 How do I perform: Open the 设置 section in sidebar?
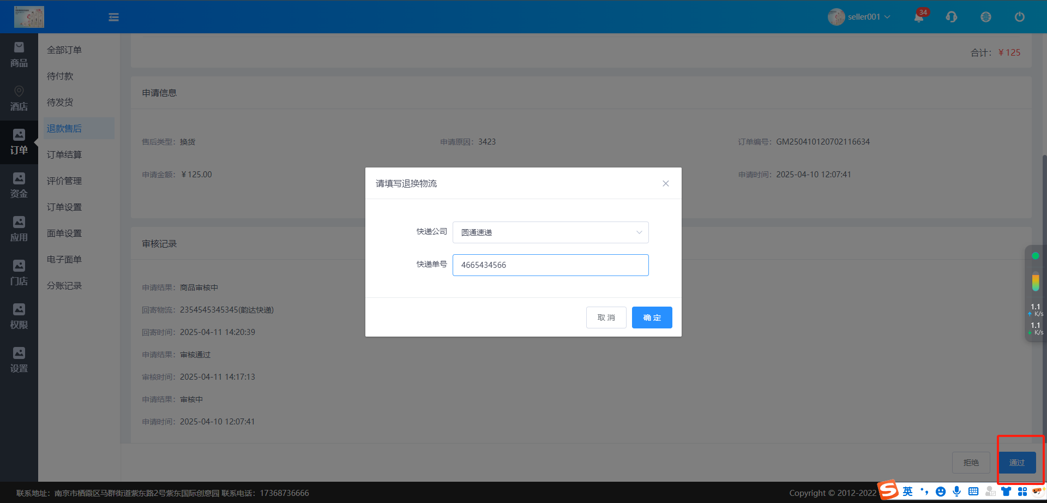19,361
